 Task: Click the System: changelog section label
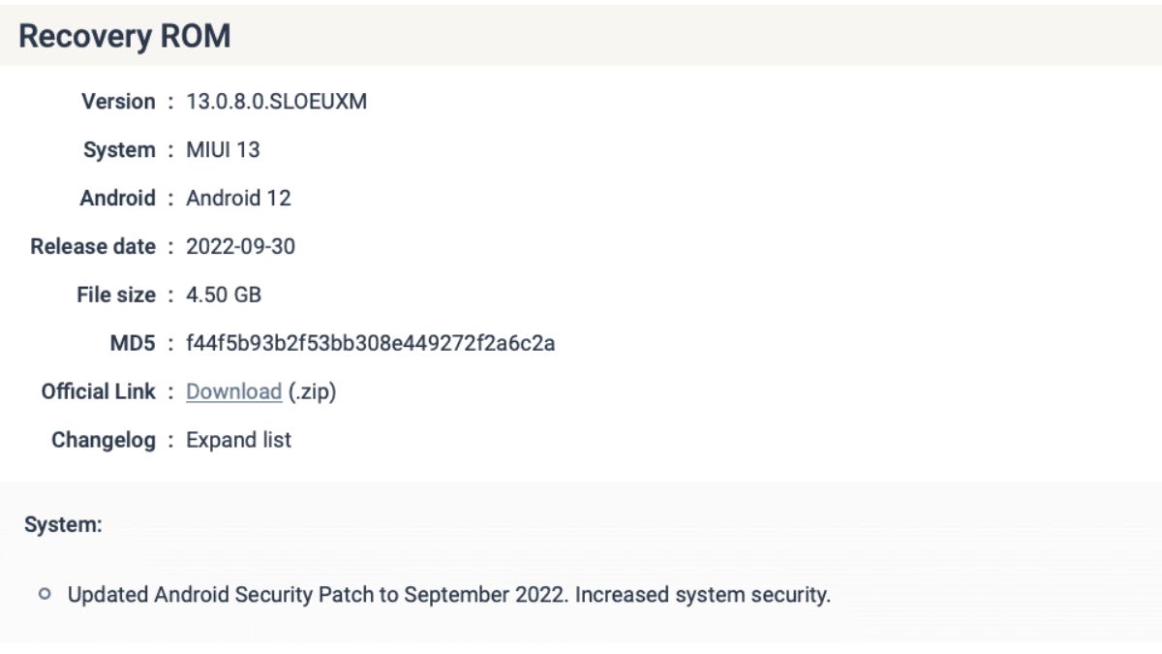(63, 525)
